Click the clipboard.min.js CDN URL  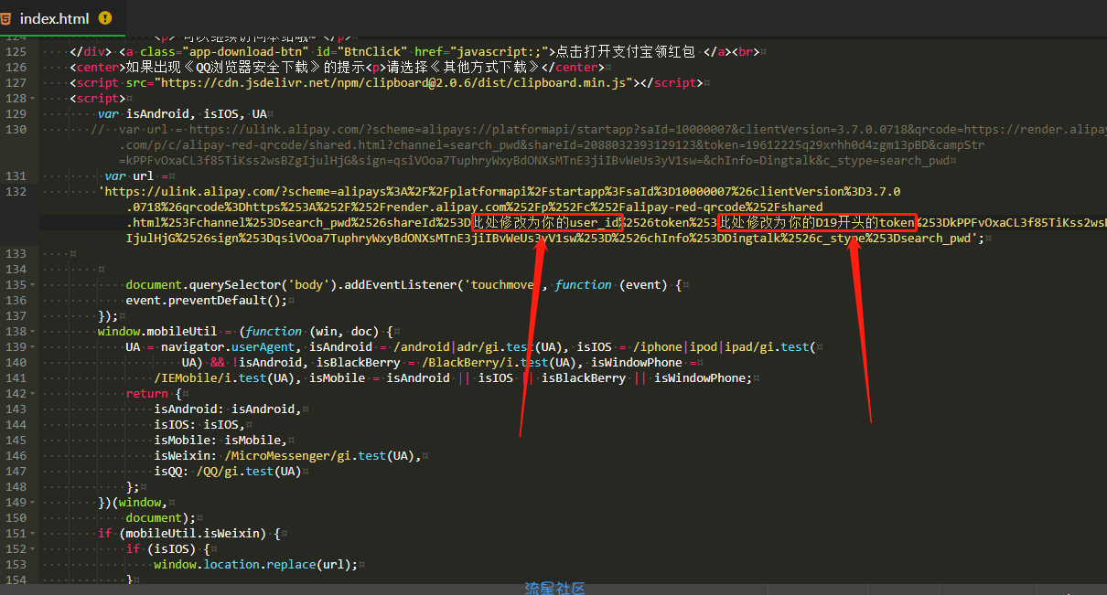[394, 83]
